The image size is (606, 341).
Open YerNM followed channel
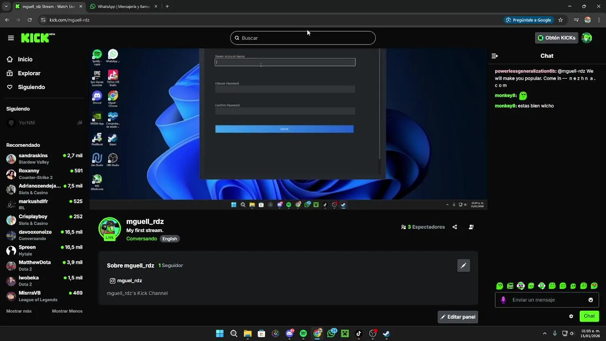pyautogui.click(x=45, y=123)
